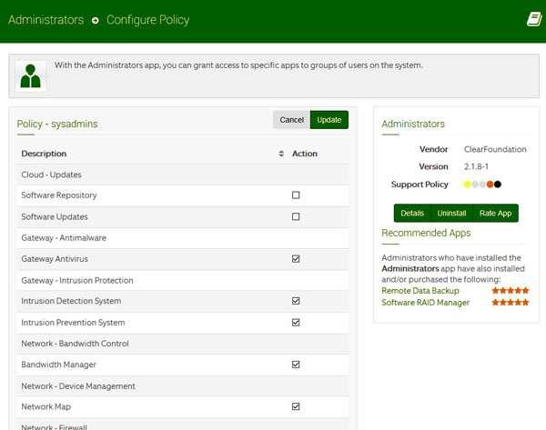Screen dimensions: 546x430
Task: Uncheck Bandwidth Manager checkbox
Action: [296, 365]
